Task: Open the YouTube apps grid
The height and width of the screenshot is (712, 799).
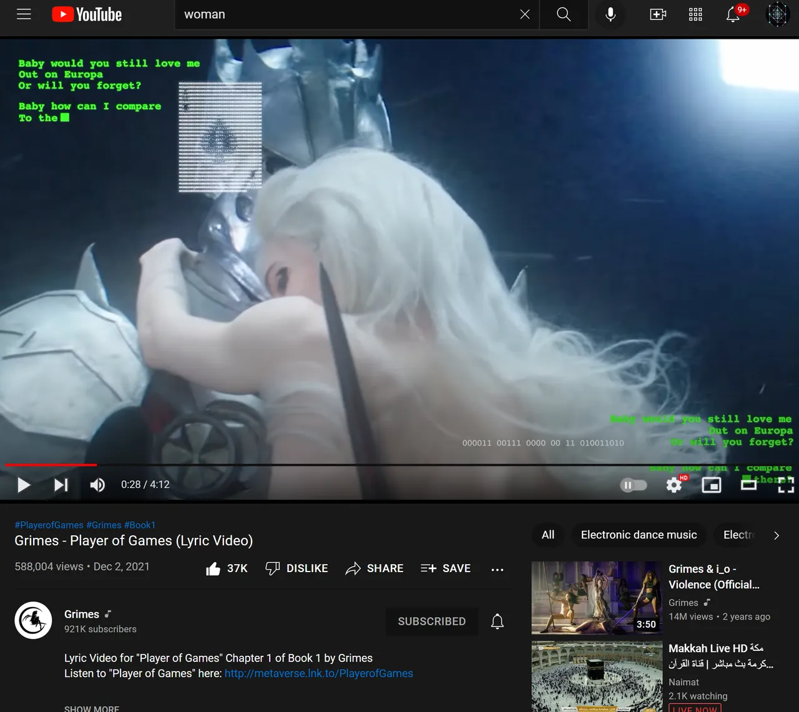Action: point(695,14)
